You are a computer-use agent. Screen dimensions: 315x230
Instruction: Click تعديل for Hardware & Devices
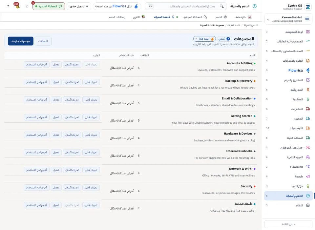(56, 135)
